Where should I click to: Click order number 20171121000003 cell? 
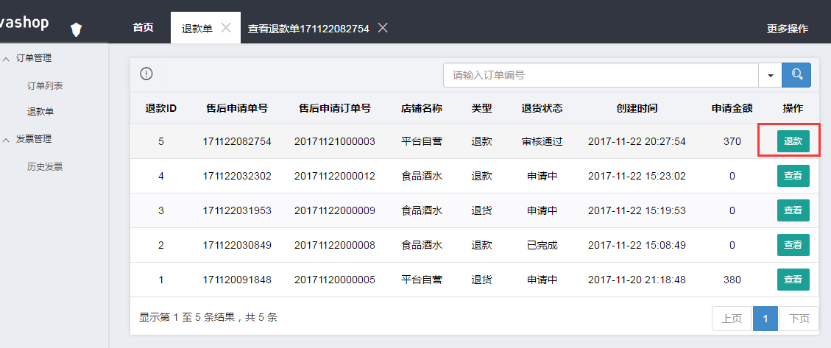(x=334, y=141)
